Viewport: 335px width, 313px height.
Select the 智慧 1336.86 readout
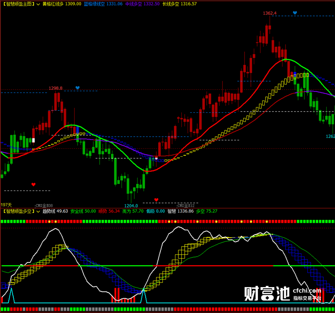(x=180, y=211)
